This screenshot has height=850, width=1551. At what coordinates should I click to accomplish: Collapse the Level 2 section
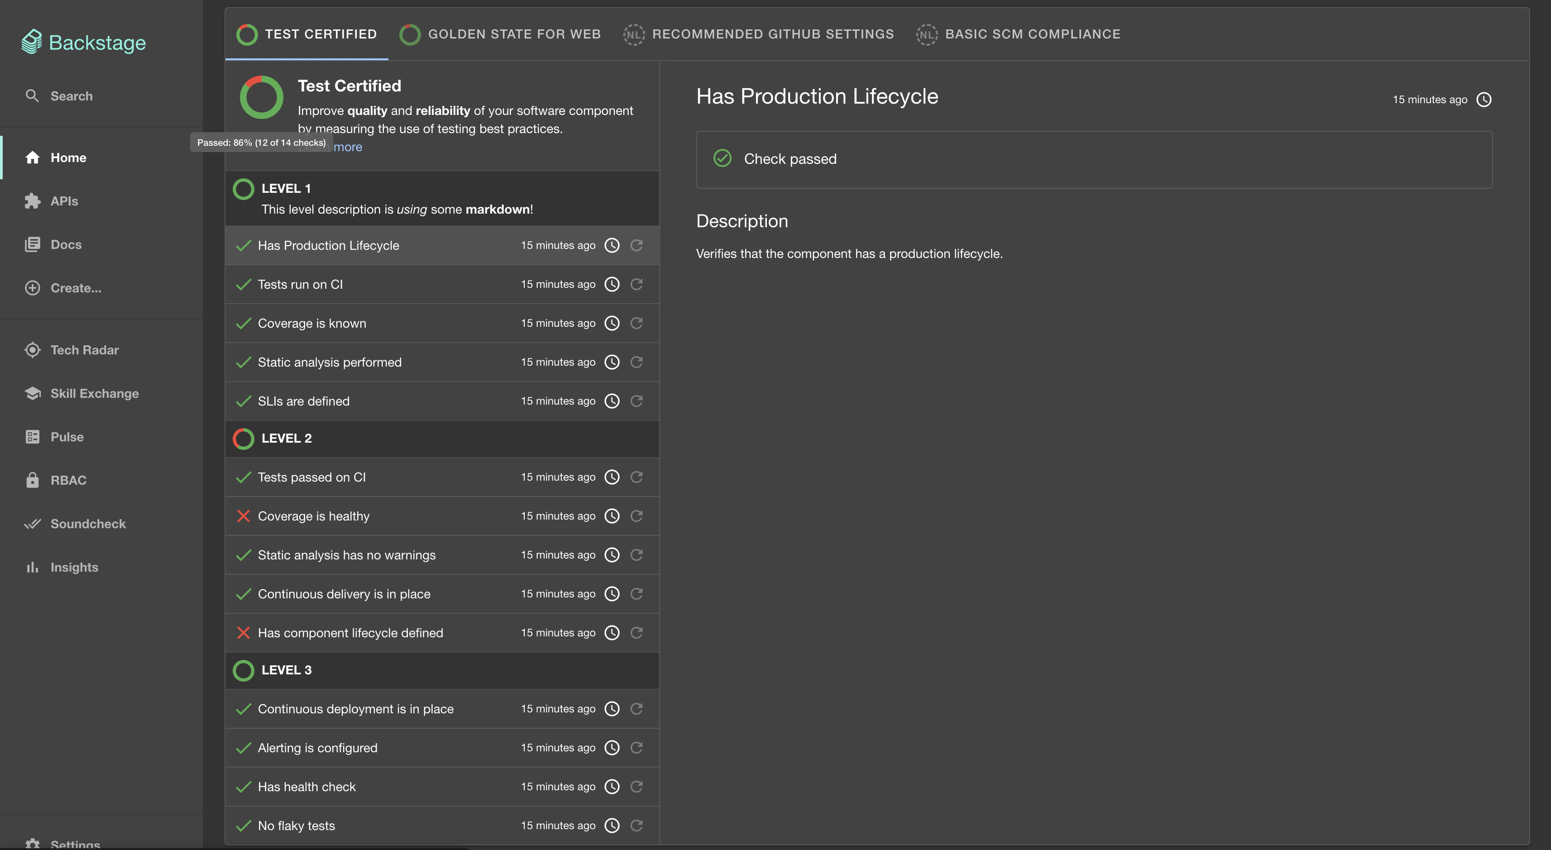click(x=442, y=438)
